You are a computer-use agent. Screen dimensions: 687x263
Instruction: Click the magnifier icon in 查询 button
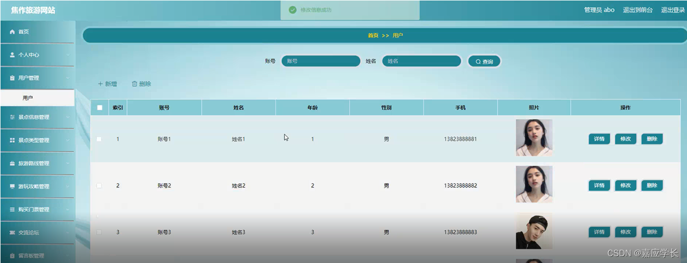click(478, 62)
